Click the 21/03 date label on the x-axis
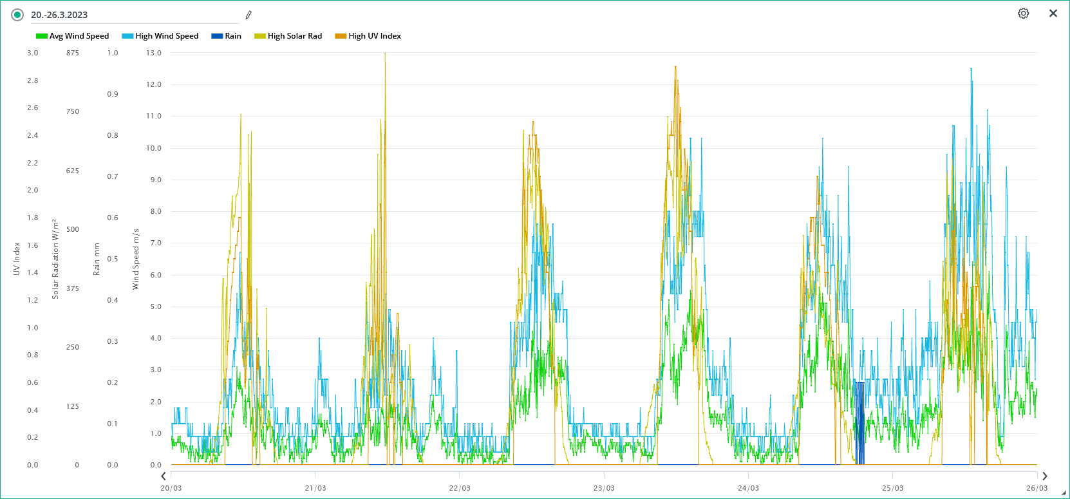 [x=315, y=488]
